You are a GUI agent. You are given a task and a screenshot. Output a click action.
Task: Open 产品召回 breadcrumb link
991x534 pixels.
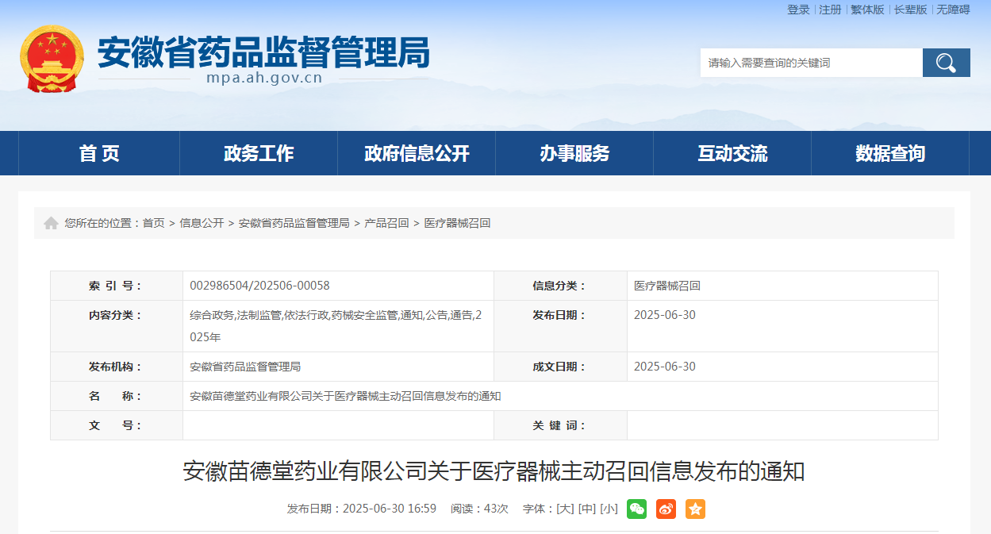[x=386, y=223]
